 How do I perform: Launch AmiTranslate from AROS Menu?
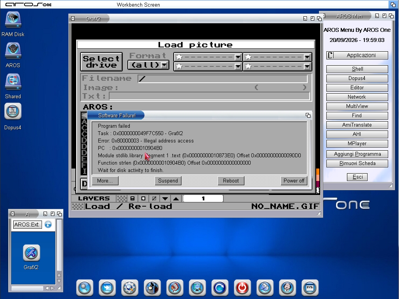pos(357,125)
